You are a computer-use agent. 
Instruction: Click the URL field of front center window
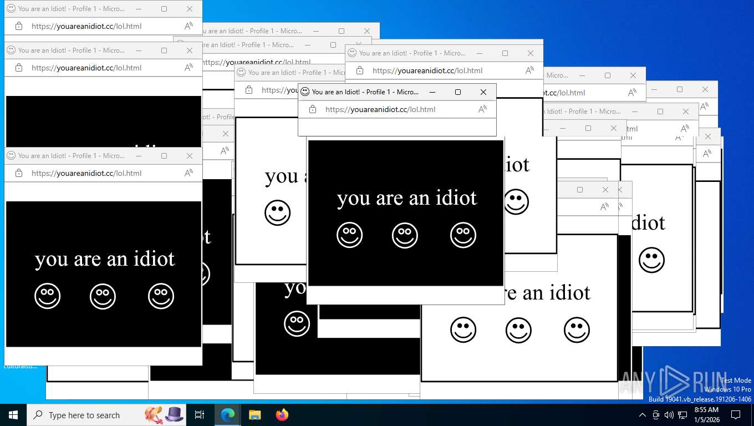click(x=380, y=110)
